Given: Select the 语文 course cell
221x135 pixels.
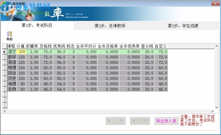Looking at the screenshot, I should (12, 52).
